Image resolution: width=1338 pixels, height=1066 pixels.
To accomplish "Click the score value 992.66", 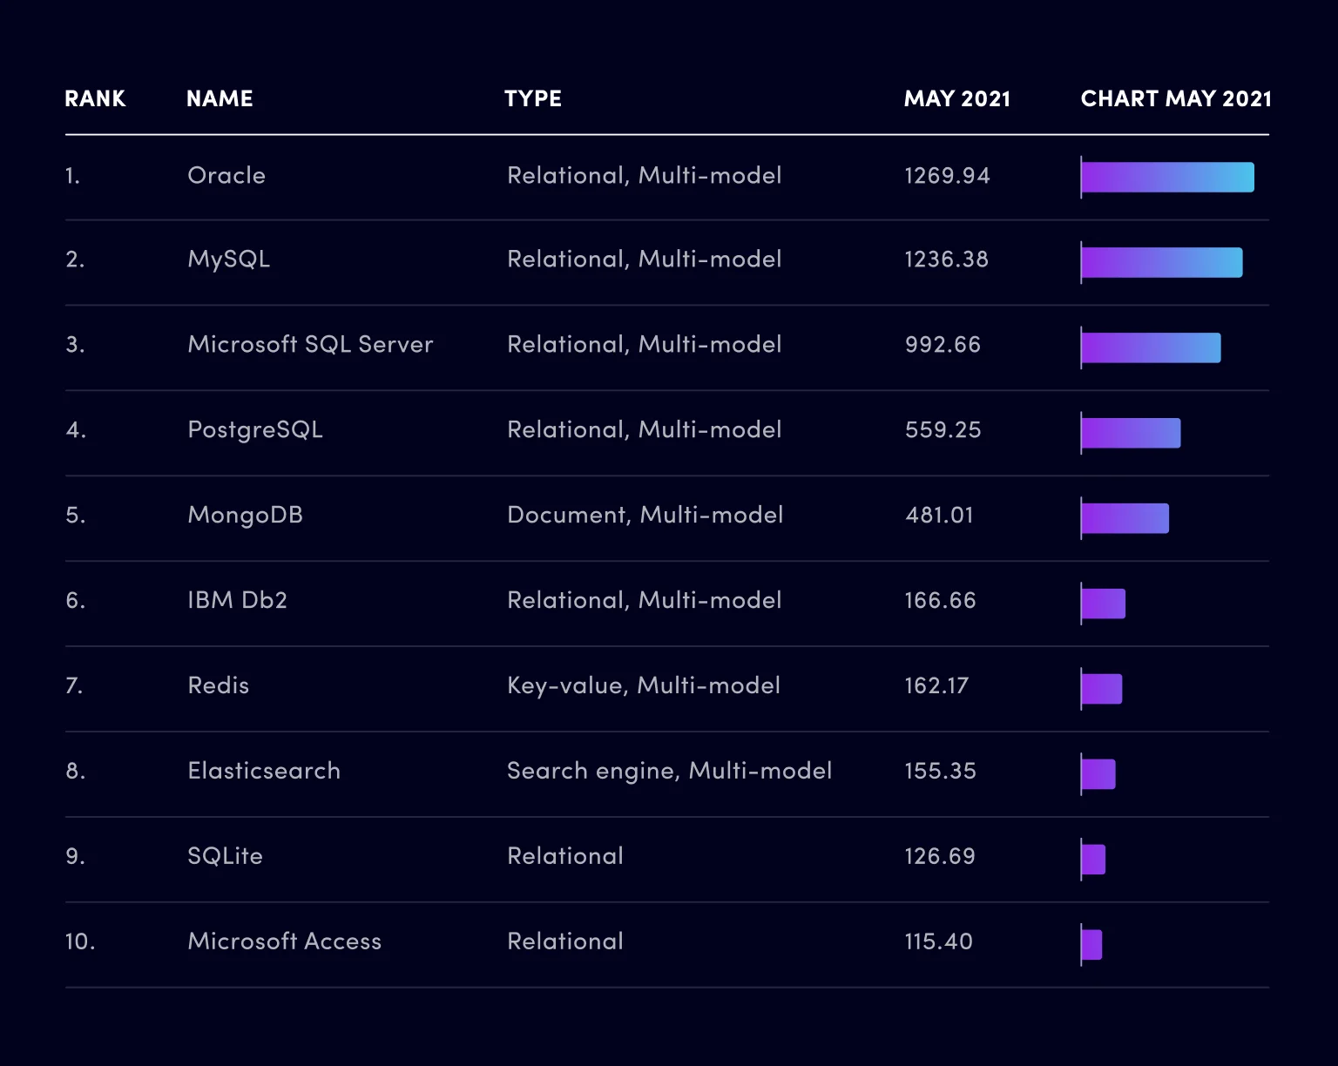I will pyautogui.click(x=943, y=345).
